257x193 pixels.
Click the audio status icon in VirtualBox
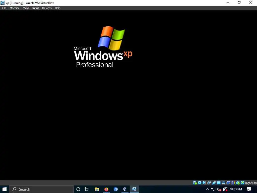point(204,183)
